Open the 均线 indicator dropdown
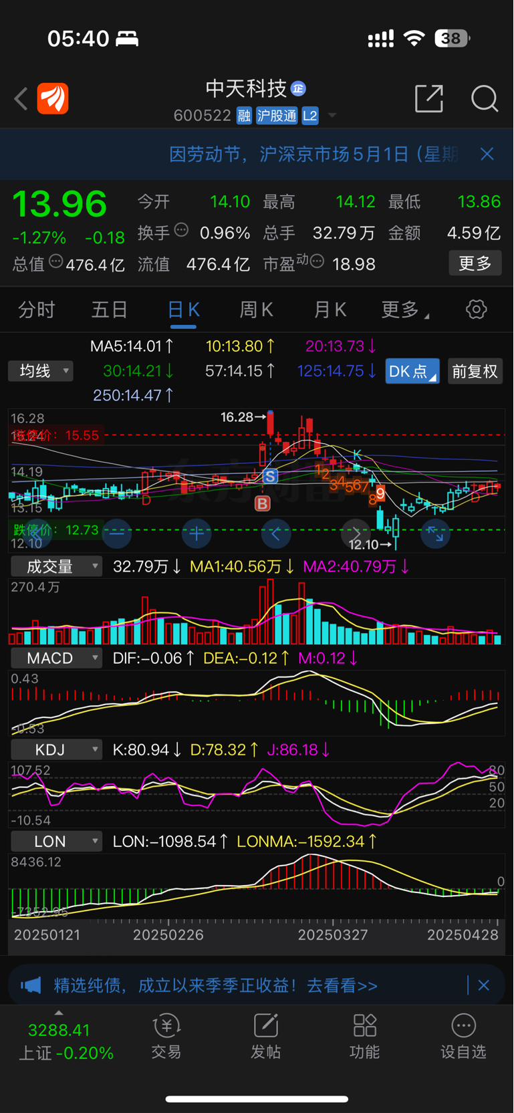The width and height of the screenshot is (514, 1113). 41,371
